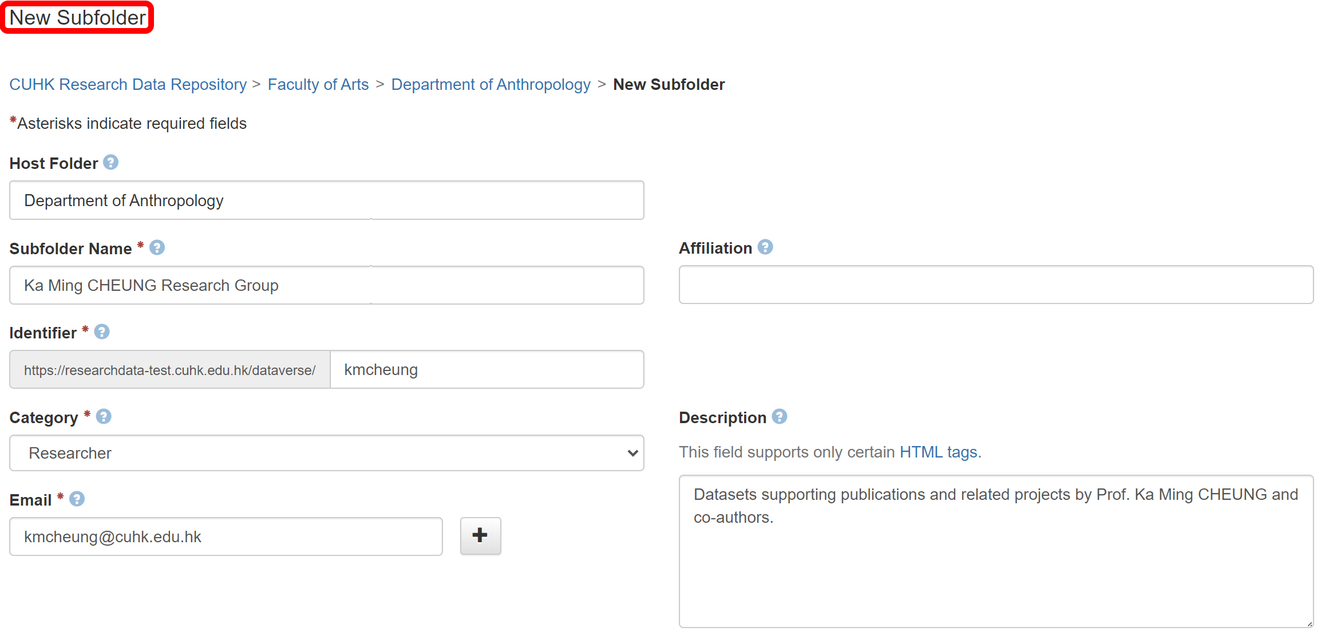The image size is (1325, 643).
Task: Open the Faculty of Arts breadcrumb link
Action: [x=318, y=84]
